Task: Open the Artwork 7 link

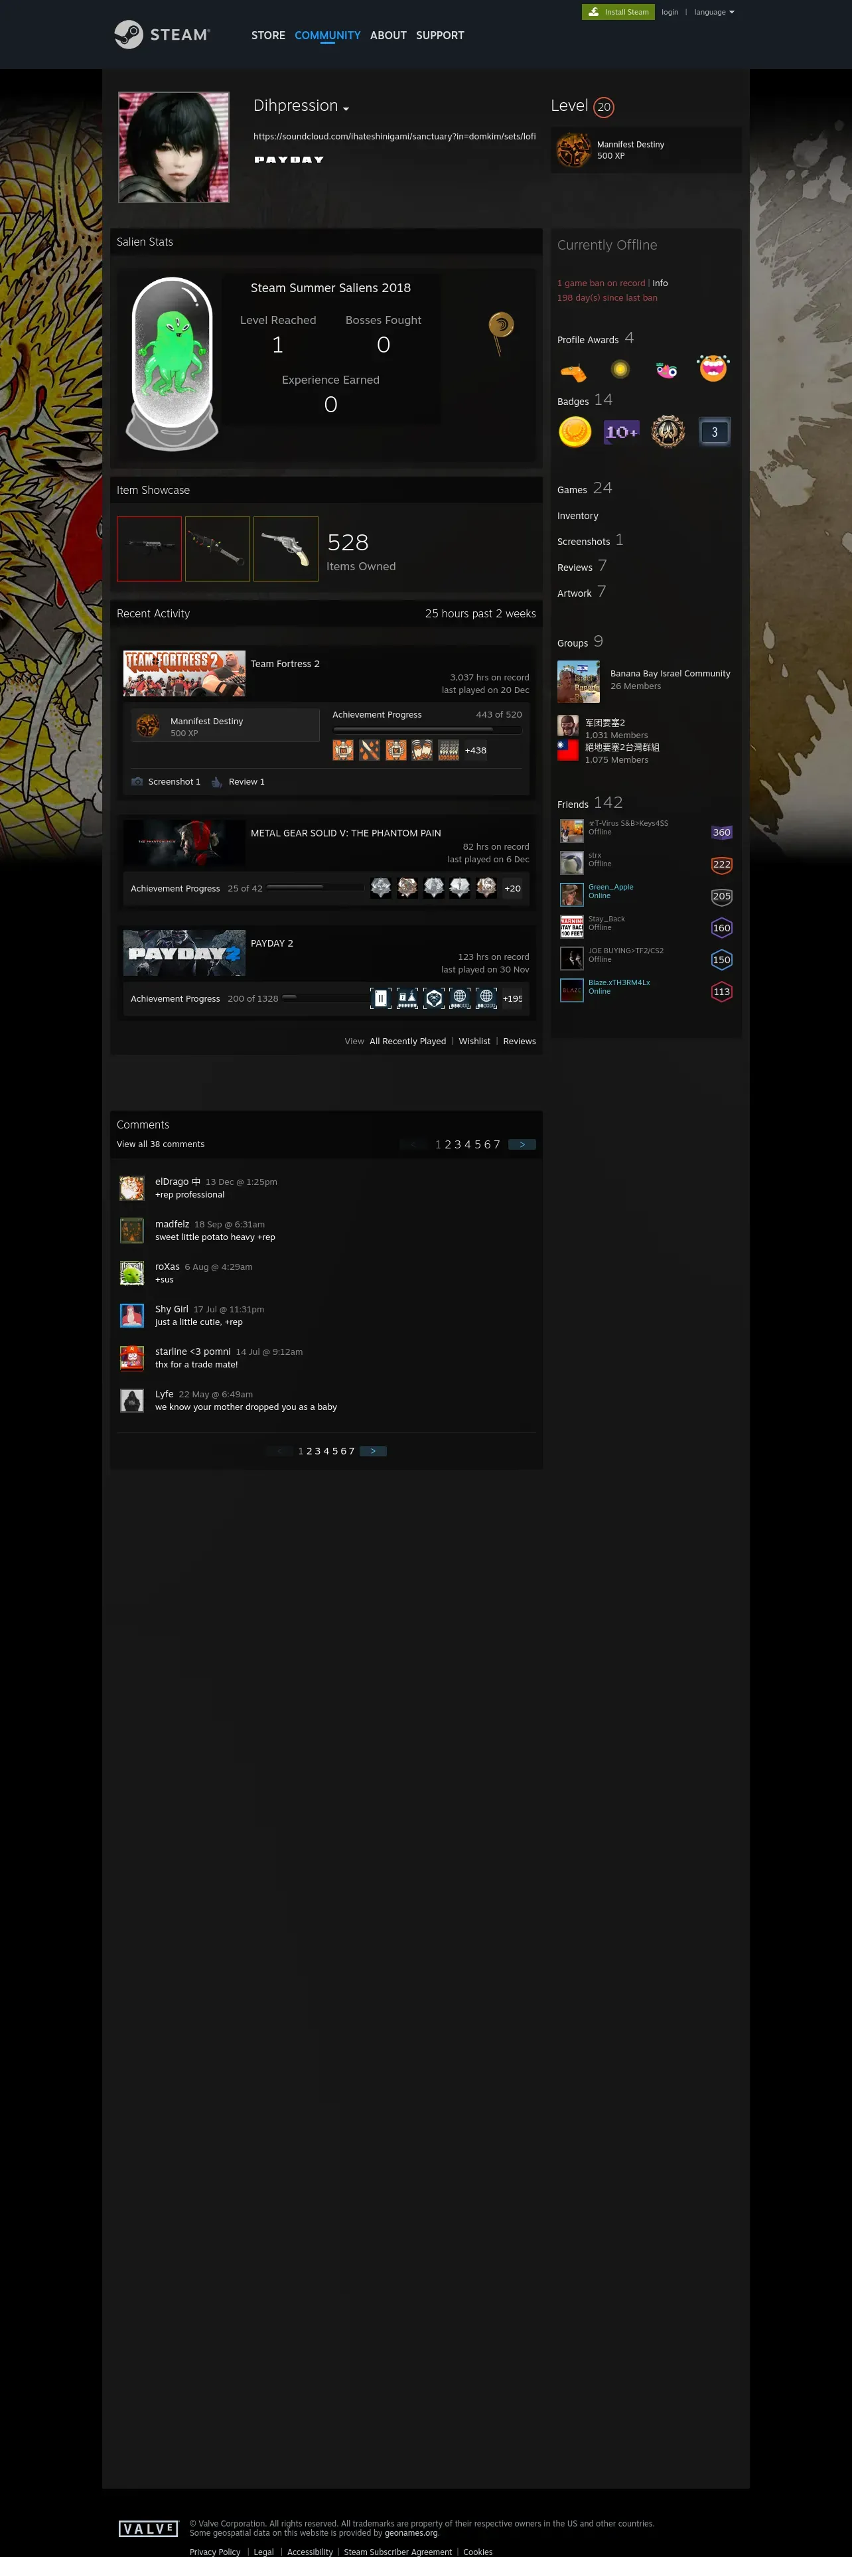Action: pyautogui.click(x=581, y=593)
